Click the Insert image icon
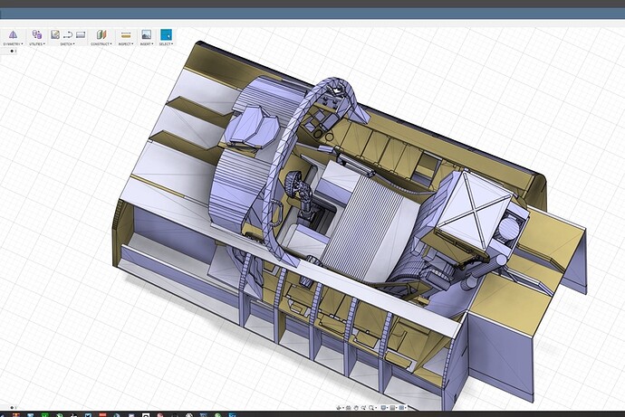This screenshot has height=417, width=625. click(x=146, y=34)
